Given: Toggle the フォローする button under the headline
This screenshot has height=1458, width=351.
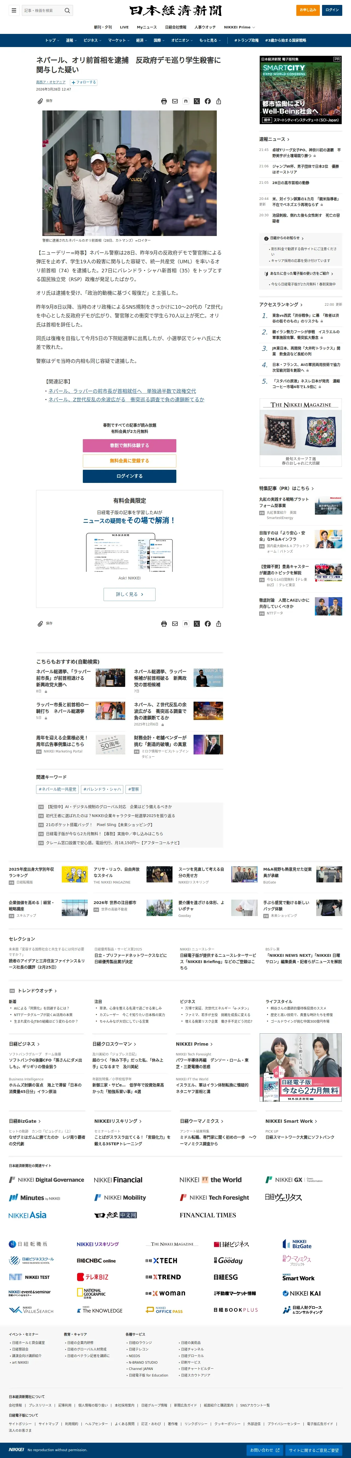Looking at the screenshot, I should (84, 82).
